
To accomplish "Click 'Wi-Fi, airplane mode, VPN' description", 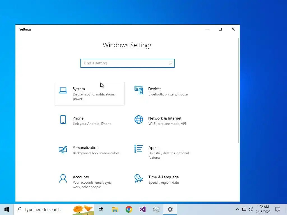I will click(168, 124).
